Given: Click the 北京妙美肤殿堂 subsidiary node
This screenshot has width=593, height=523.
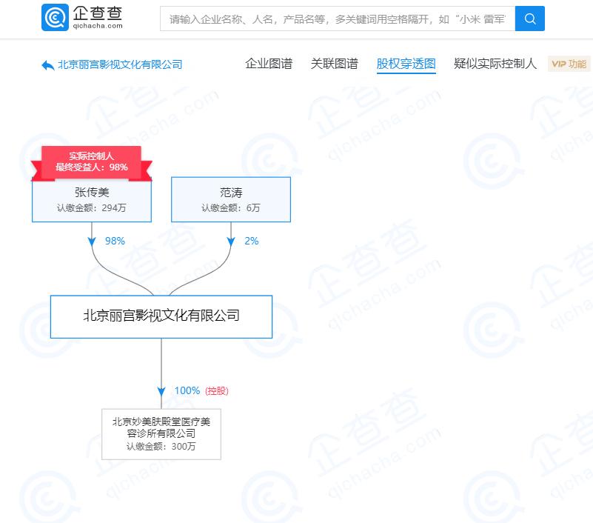Looking at the screenshot, I should tap(161, 434).
